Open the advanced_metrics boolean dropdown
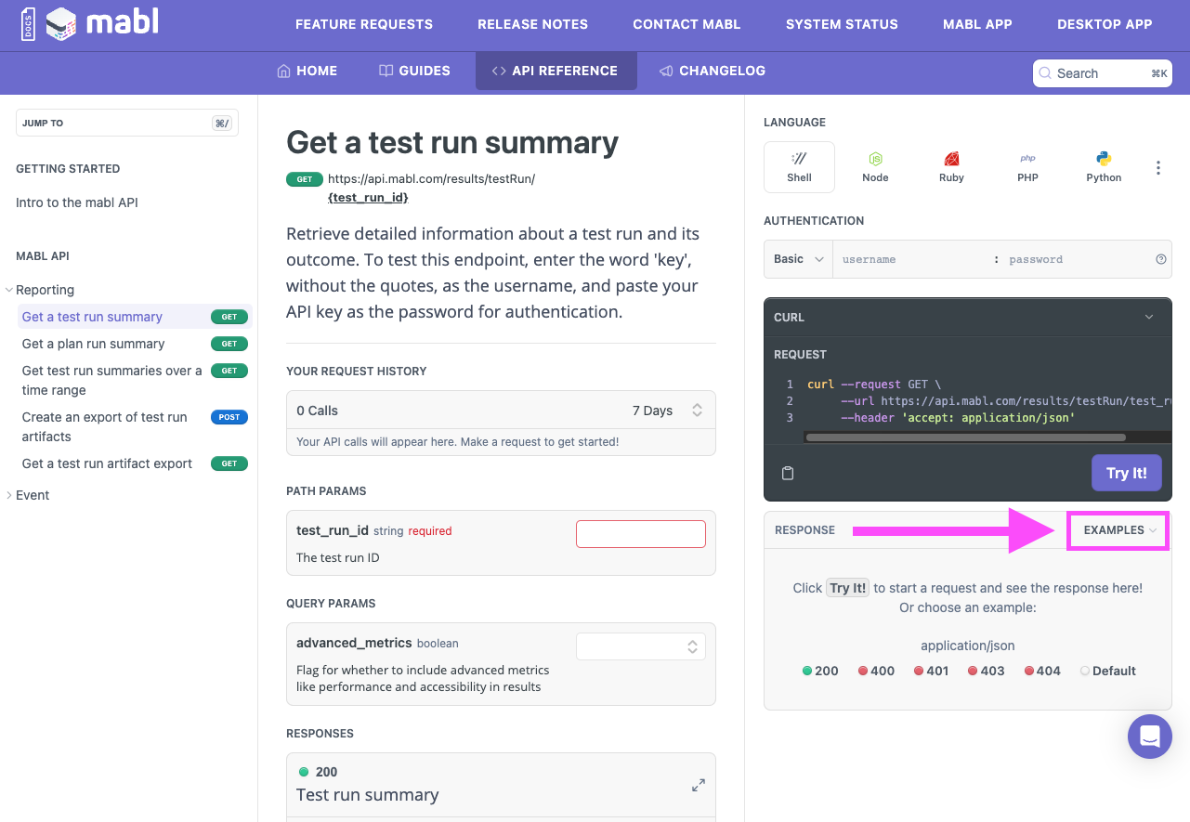The image size is (1190, 822). [641, 646]
